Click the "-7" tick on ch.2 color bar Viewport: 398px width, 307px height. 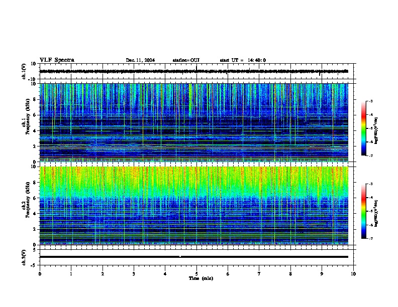click(371, 239)
